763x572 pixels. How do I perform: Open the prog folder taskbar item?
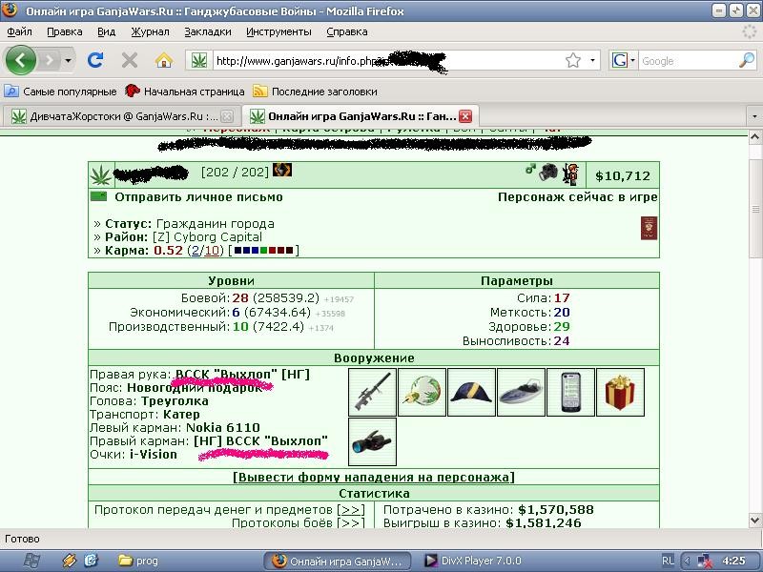[138, 561]
